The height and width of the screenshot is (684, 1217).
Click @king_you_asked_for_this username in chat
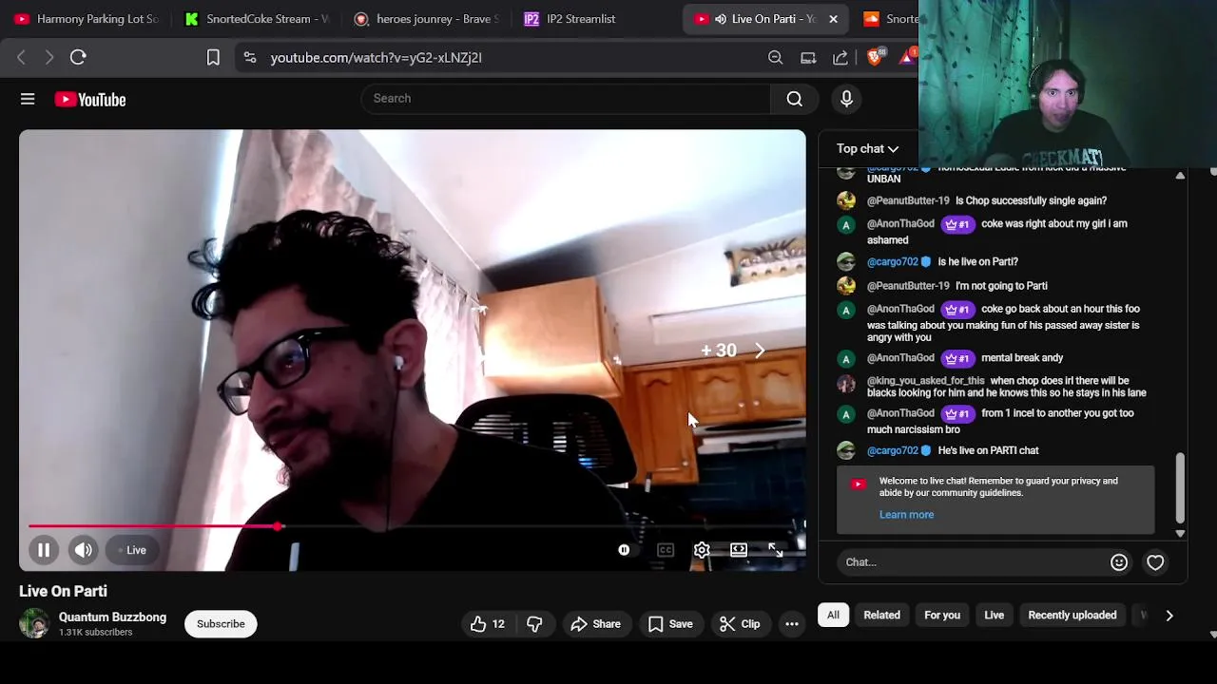pyautogui.click(x=925, y=381)
